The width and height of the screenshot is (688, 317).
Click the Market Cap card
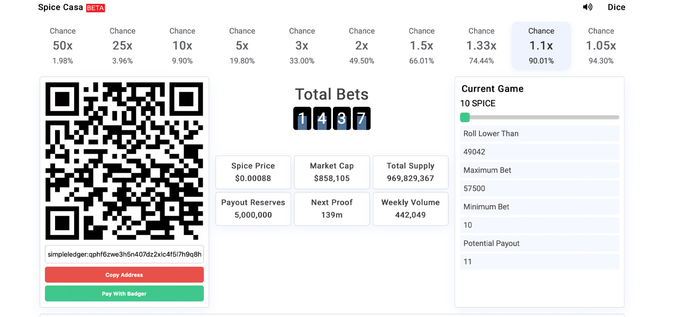click(x=332, y=172)
